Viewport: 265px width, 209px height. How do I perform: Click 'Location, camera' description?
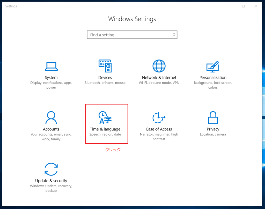tap(213, 135)
